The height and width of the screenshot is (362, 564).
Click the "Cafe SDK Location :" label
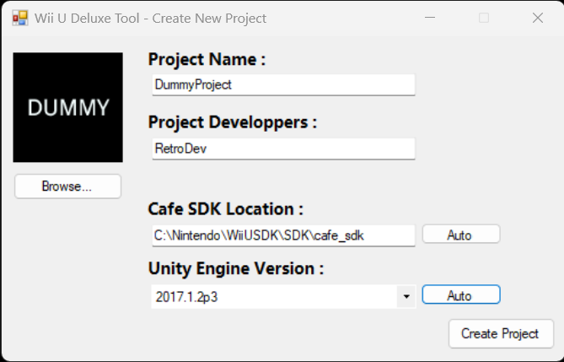pos(226,209)
